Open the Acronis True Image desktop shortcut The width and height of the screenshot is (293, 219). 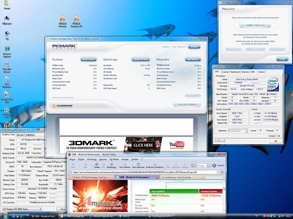tap(7, 97)
